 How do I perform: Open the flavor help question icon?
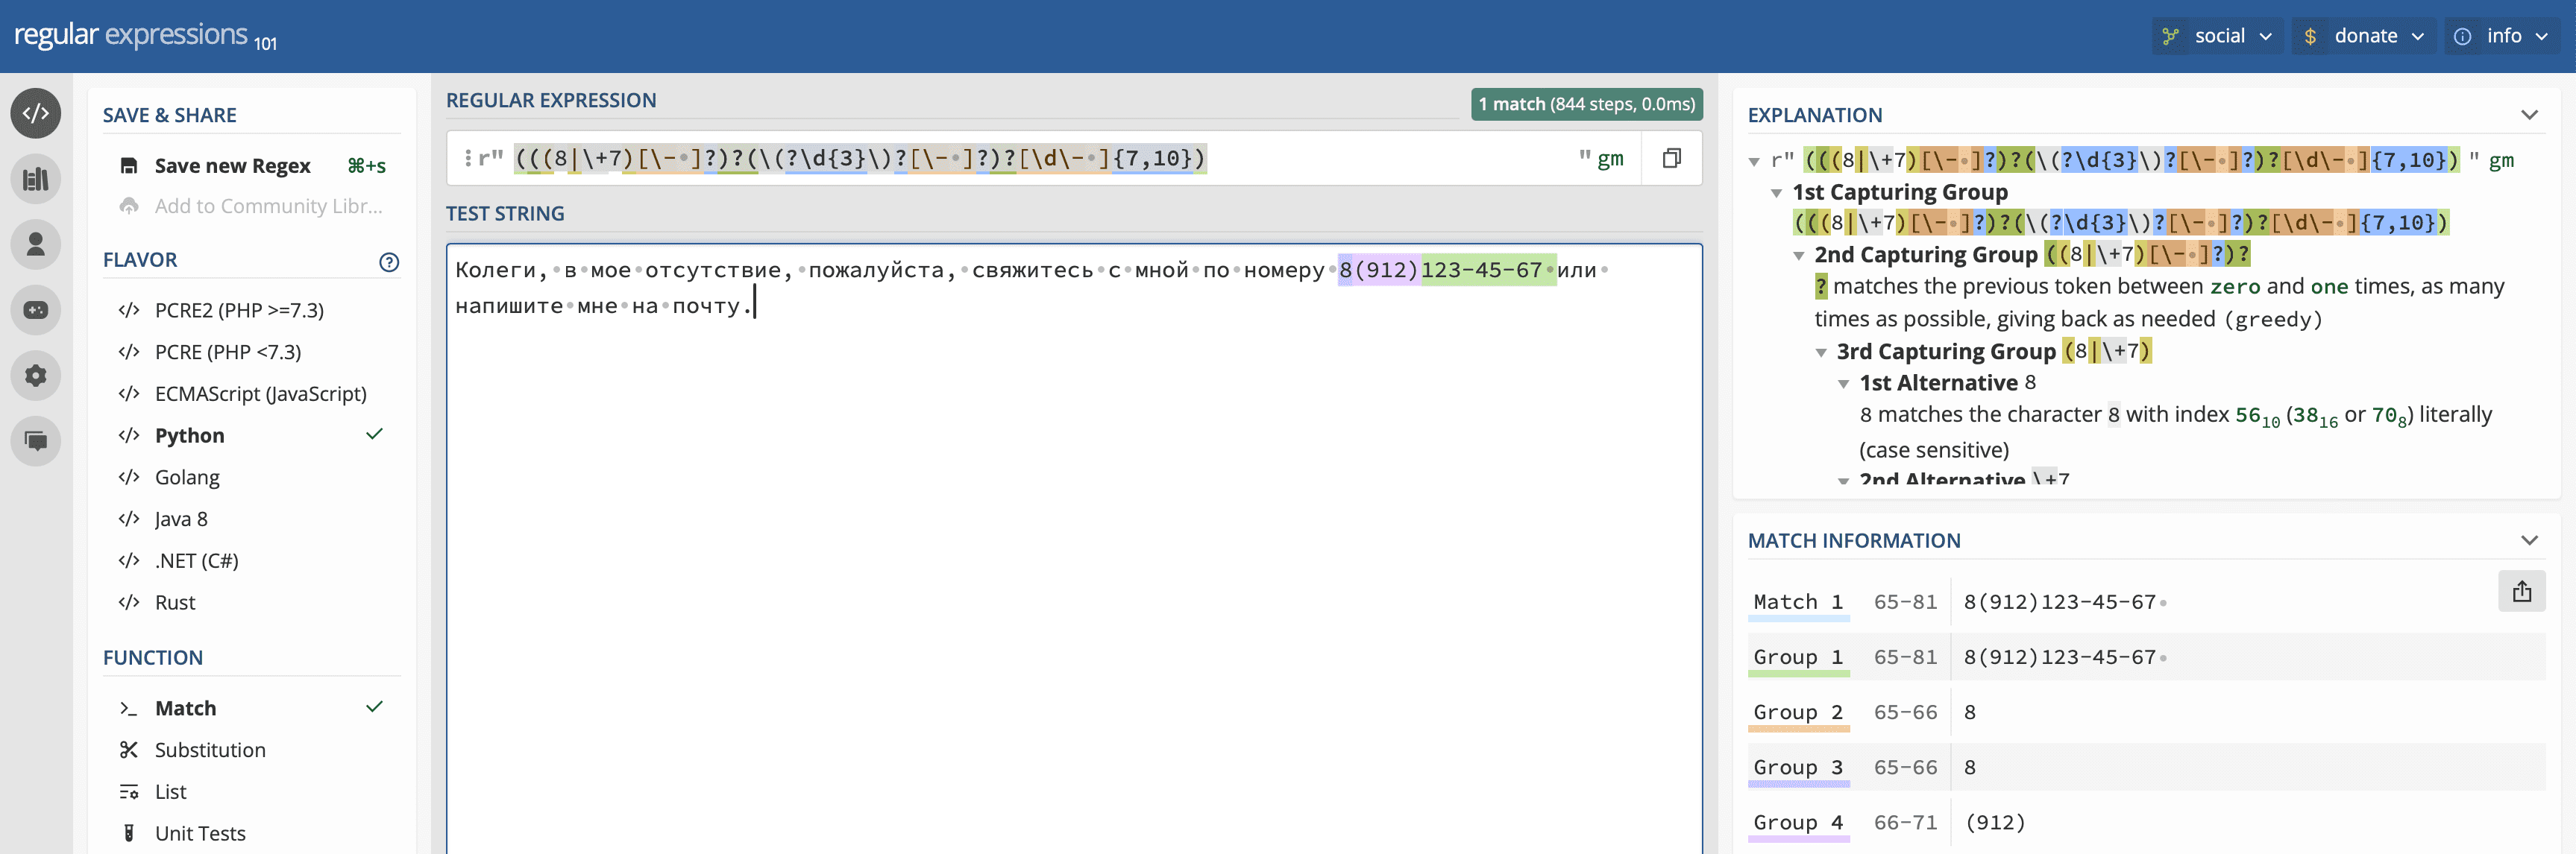point(389,262)
